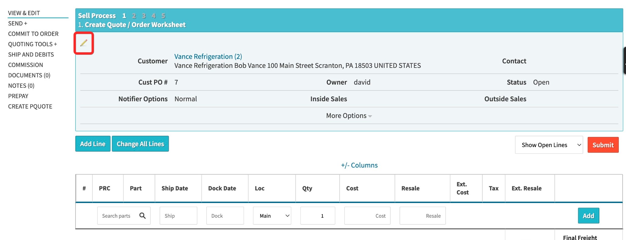Open the +/- Columns link
626x240 pixels.
click(x=359, y=165)
